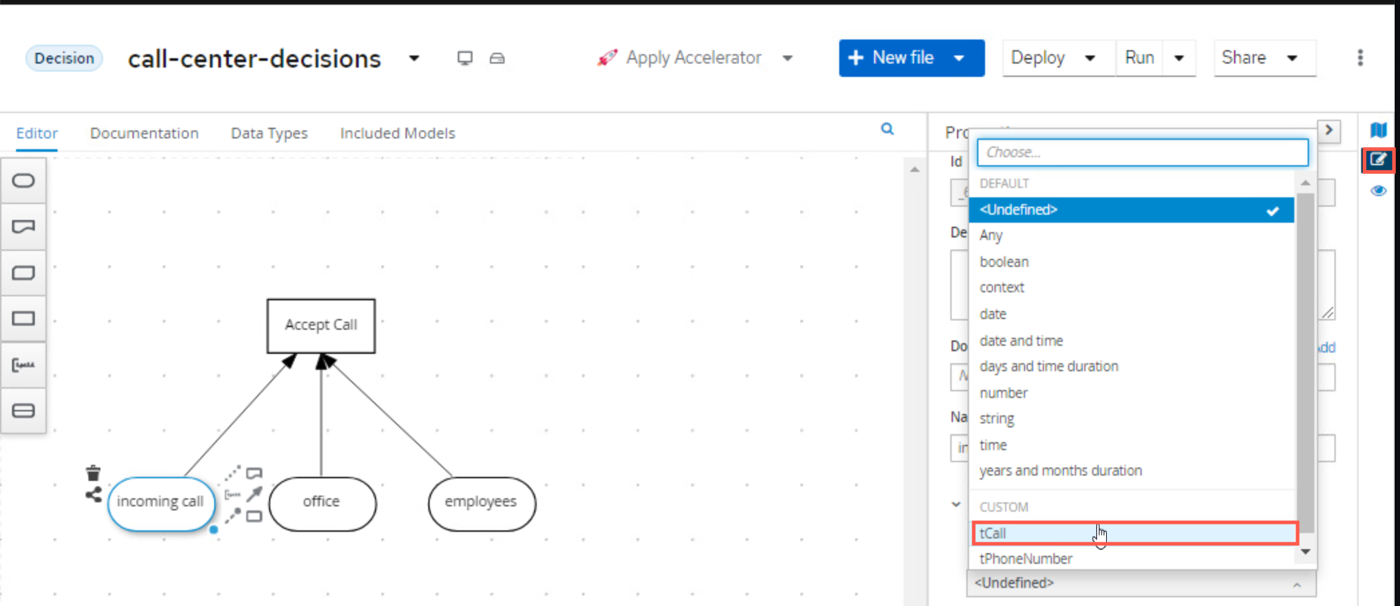Image resolution: width=1400 pixels, height=606 pixels.
Task: Switch to the Editor tab
Action: tap(37, 133)
